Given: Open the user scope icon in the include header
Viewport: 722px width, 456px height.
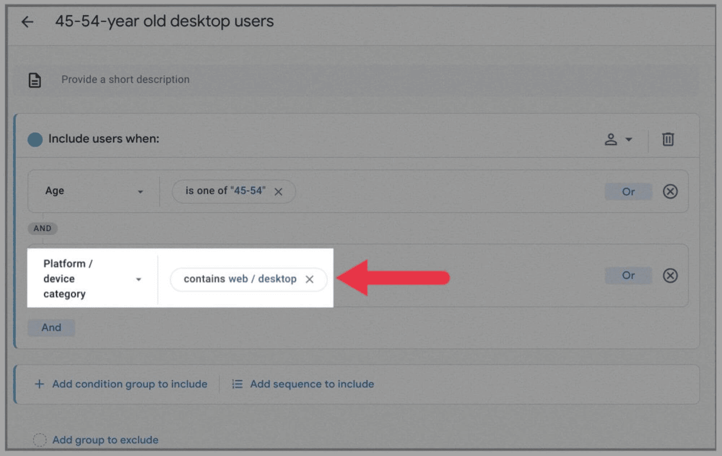Looking at the screenshot, I should (x=612, y=140).
